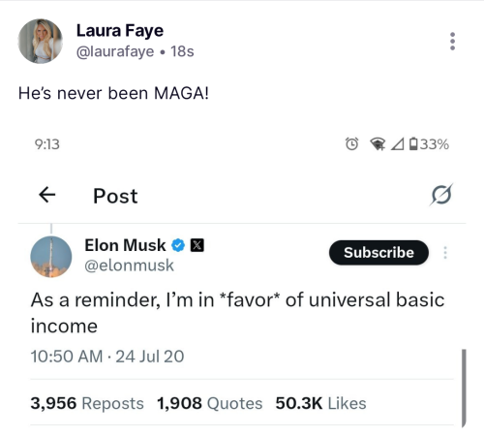Screen dimensions: 484x437
Task: Open Laura Faye's profile picture
Action: [40, 41]
